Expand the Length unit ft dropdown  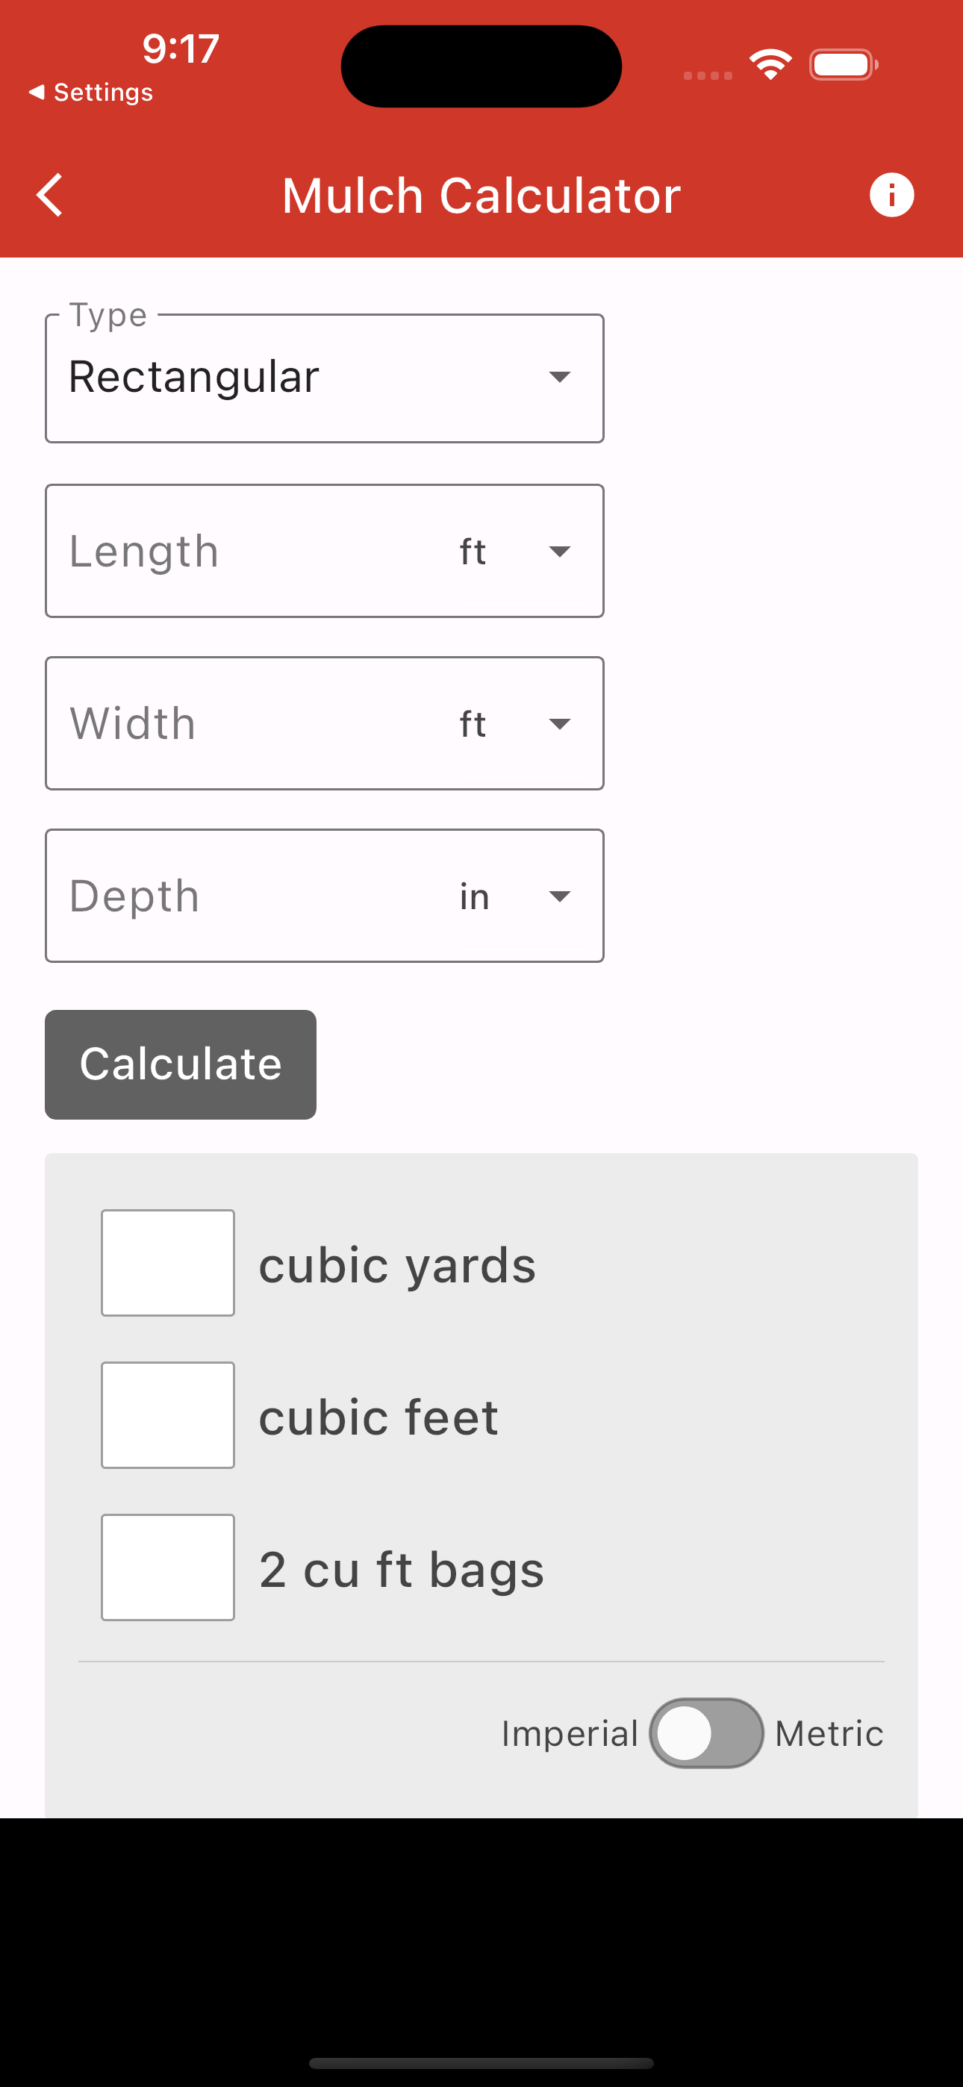(516, 552)
